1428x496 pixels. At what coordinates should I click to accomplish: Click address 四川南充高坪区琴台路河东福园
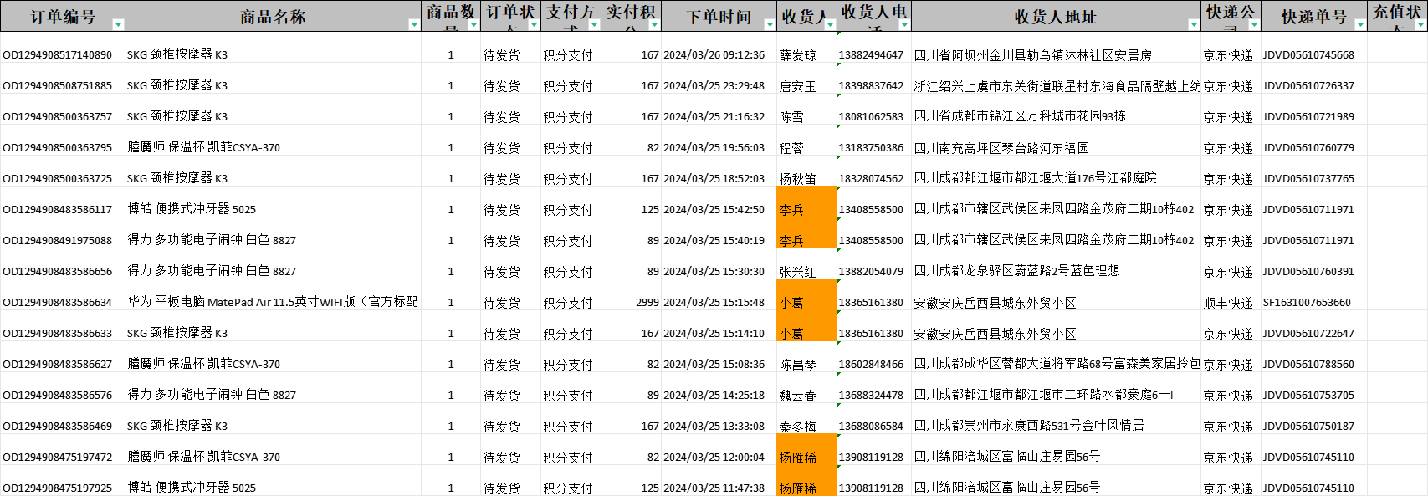1001,148
